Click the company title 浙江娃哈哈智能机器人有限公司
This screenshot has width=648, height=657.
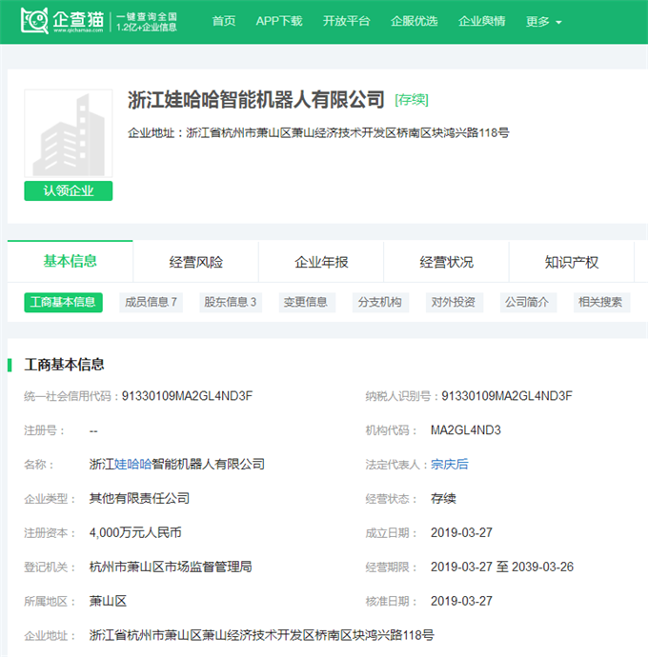(x=255, y=100)
